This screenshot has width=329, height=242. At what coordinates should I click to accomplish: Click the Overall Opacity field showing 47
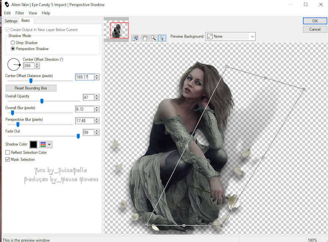coord(88,97)
